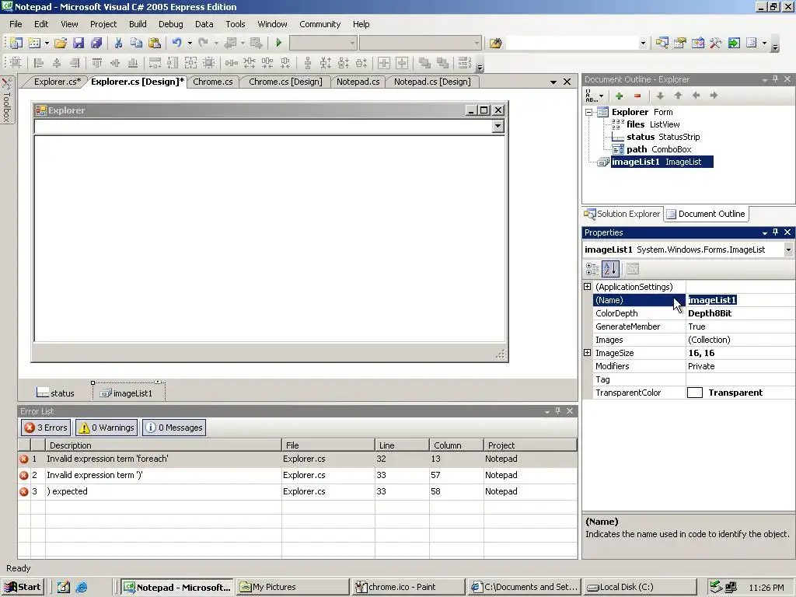Toggle auto-hide pin on Properties panel
796x597 pixels.
pyautogui.click(x=775, y=232)
